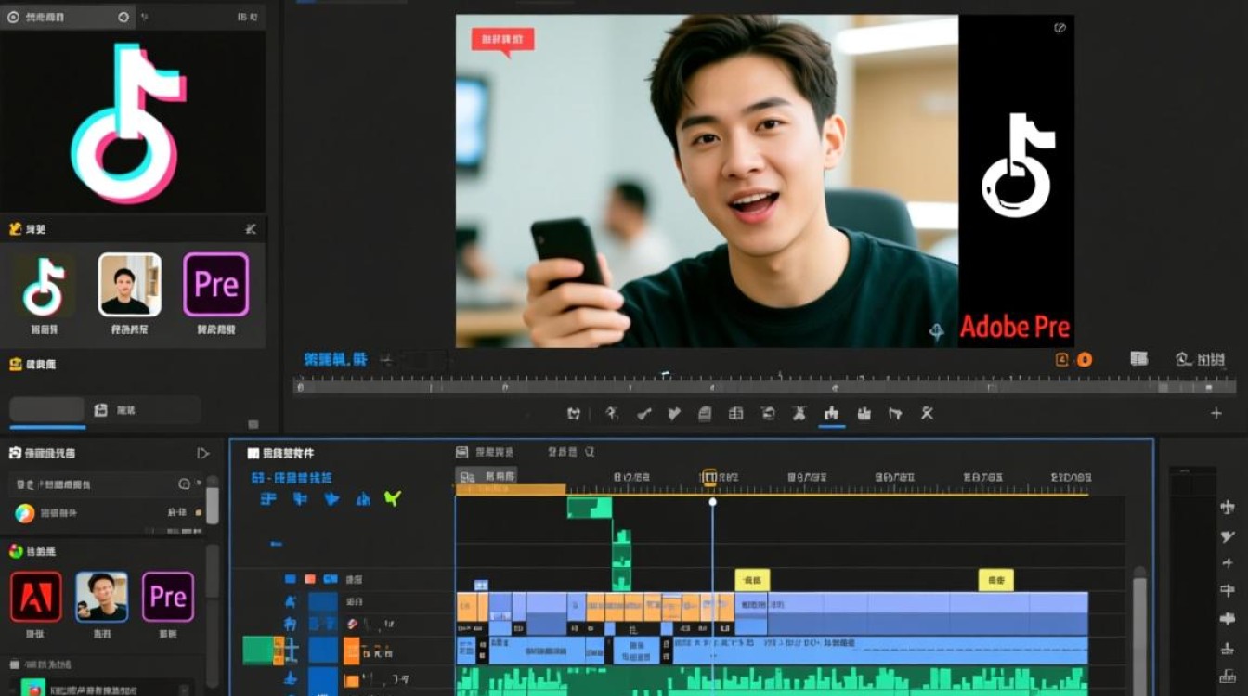Toggle the orange square button on track header row
The image size is (1248, 696).
[x=310, y=579]
